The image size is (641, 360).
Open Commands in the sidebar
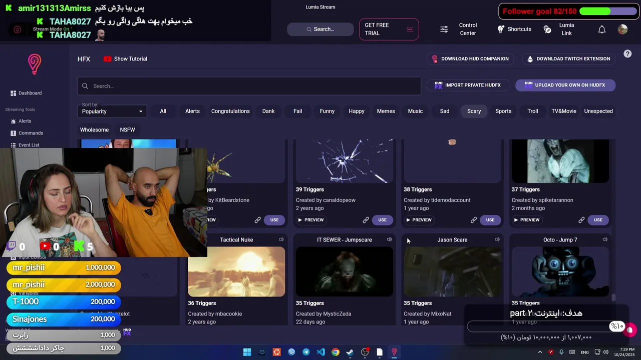27,133
